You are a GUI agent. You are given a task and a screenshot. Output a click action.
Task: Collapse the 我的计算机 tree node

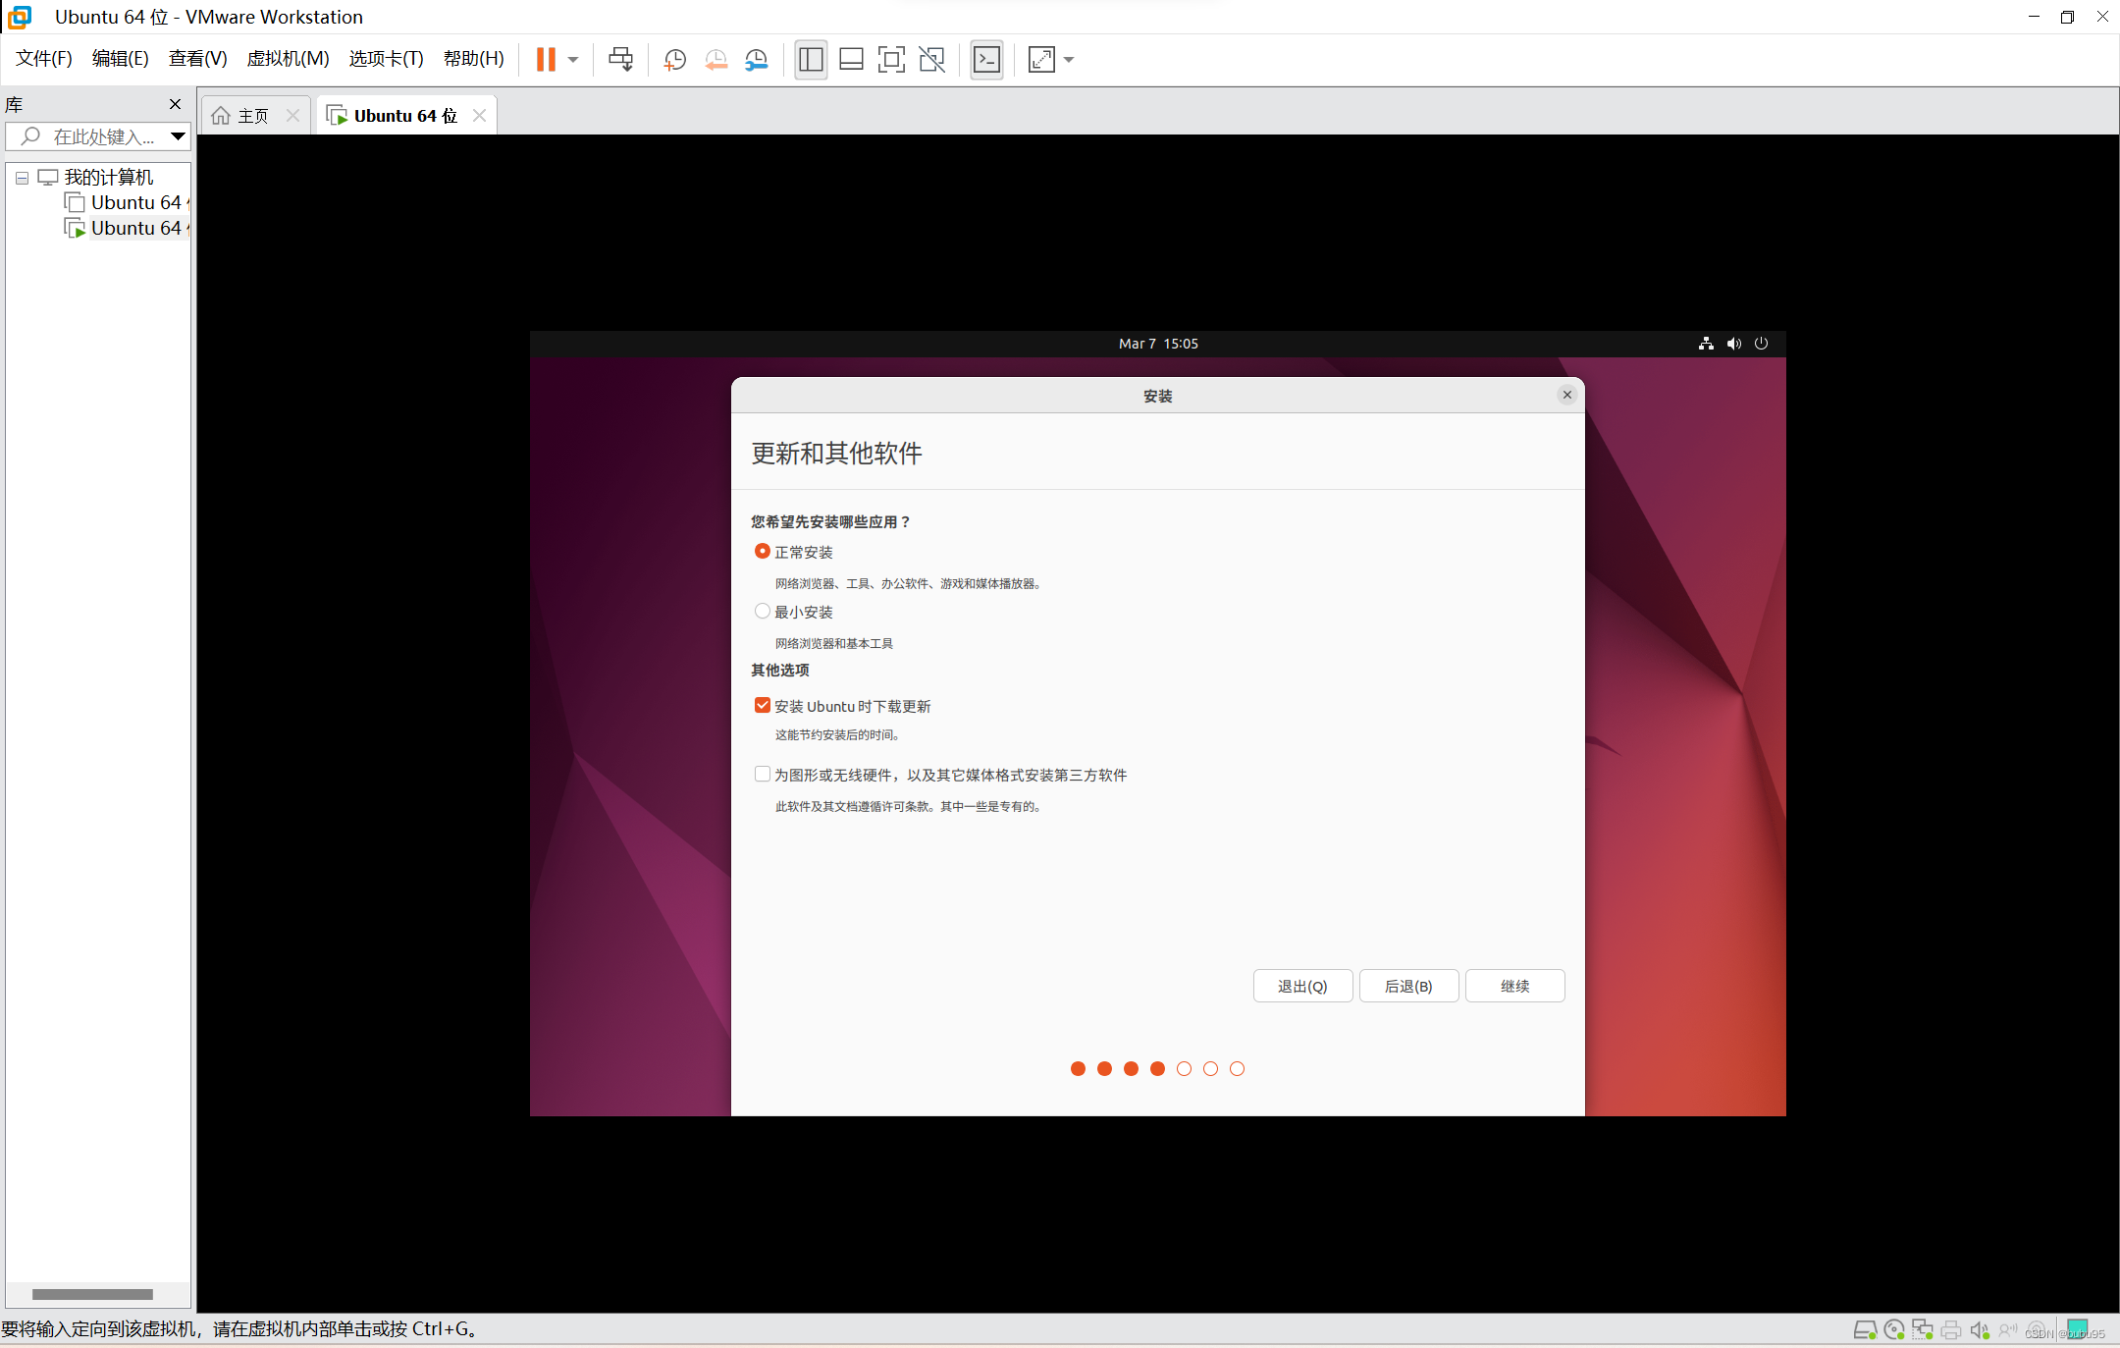click(22, 178)
